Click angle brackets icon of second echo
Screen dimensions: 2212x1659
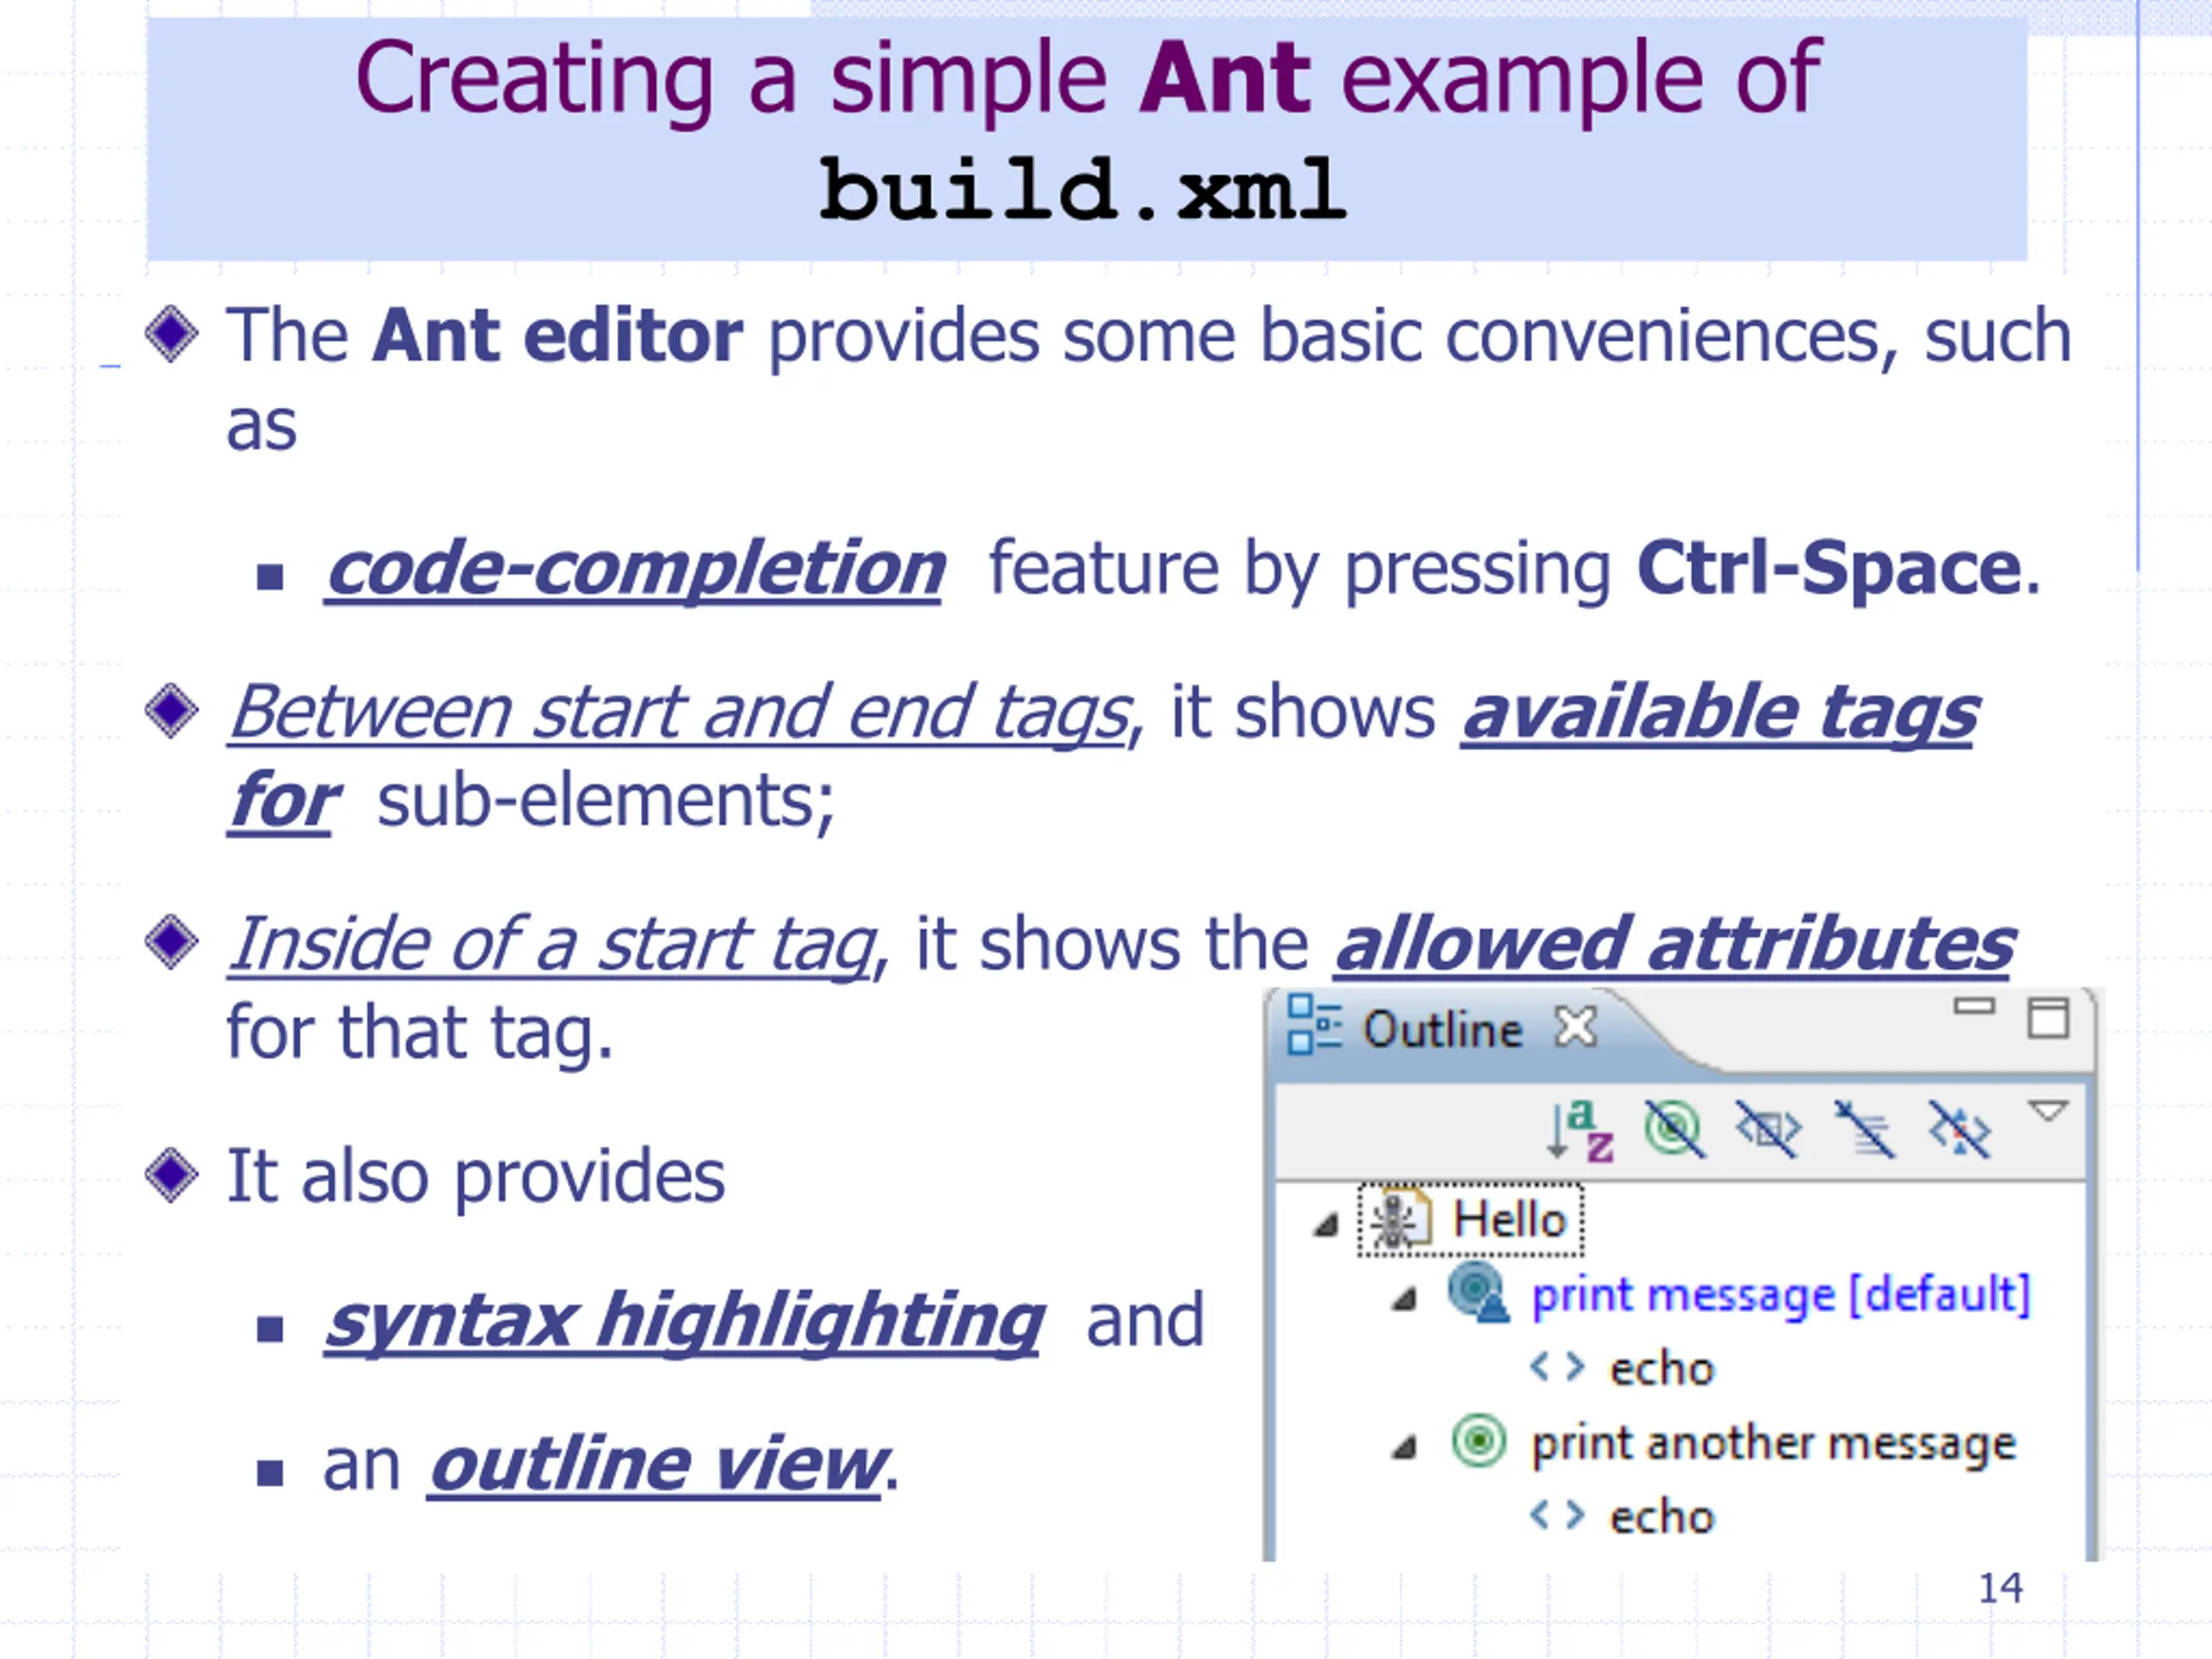(1557, 1515)
